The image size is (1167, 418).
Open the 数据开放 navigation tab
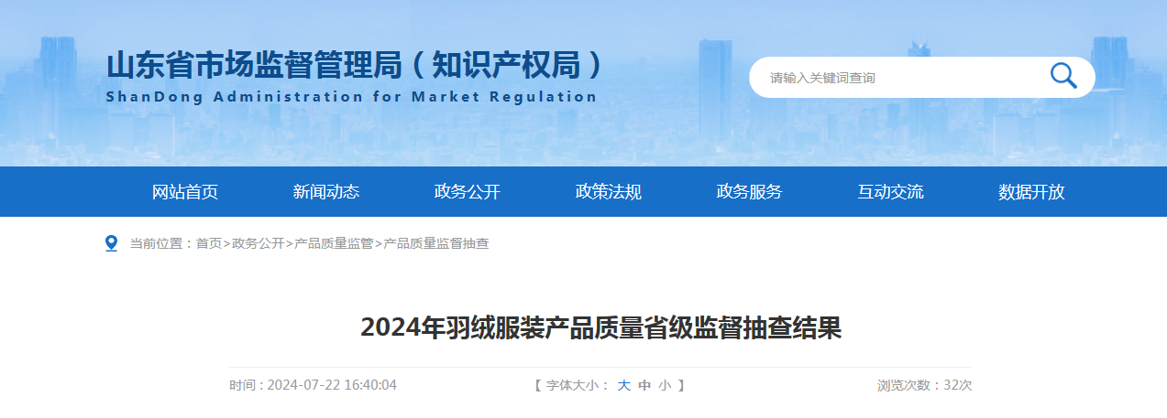[1032, 192]
